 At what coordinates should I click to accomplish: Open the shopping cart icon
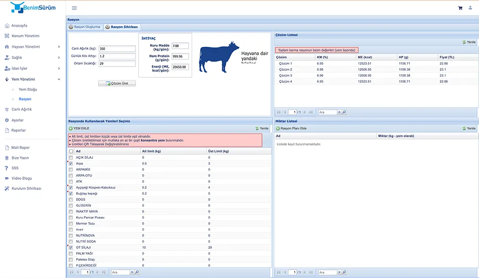tap(460, 8)
